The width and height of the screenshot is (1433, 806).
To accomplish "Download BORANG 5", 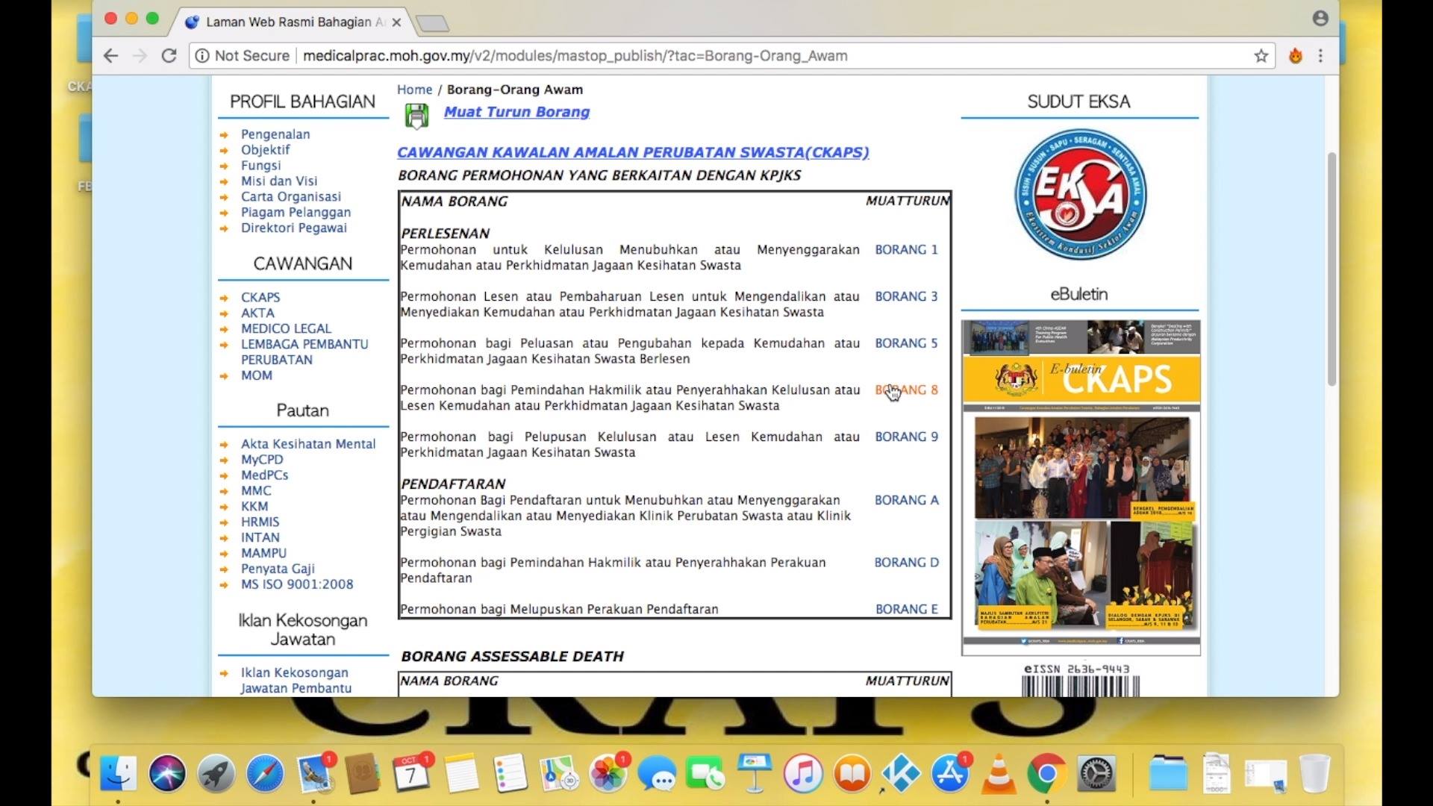I will [906, 343].
